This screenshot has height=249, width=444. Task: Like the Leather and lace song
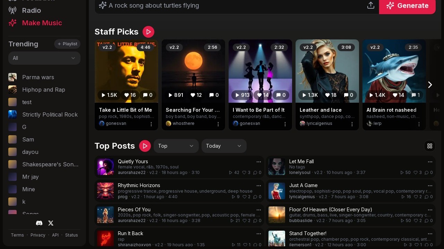[x=330, y=95]
